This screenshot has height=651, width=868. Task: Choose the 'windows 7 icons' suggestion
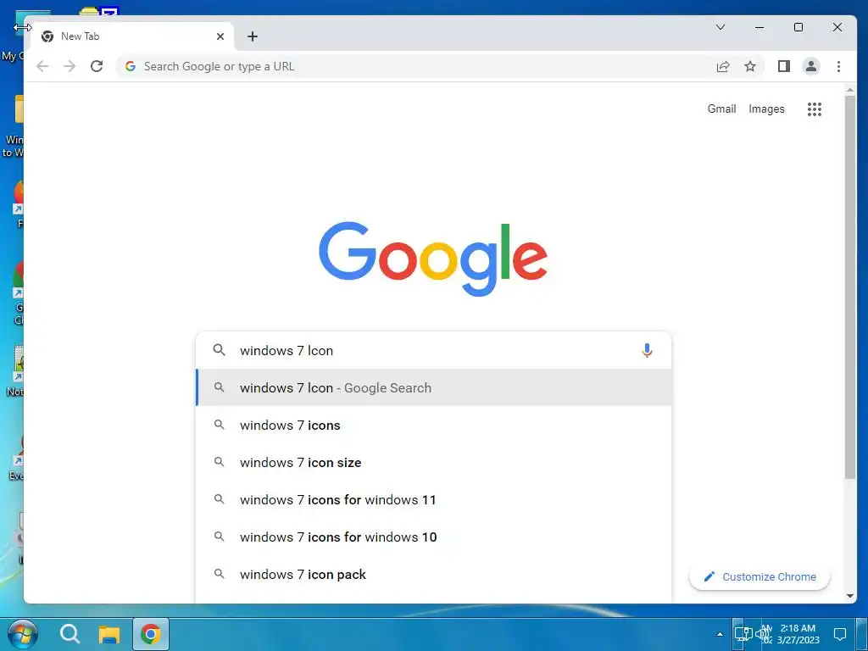(x=433, y=426)
